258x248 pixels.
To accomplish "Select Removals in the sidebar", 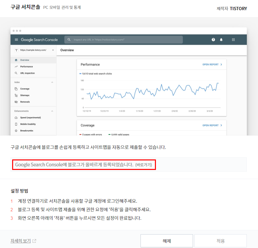I will point(33,102).
